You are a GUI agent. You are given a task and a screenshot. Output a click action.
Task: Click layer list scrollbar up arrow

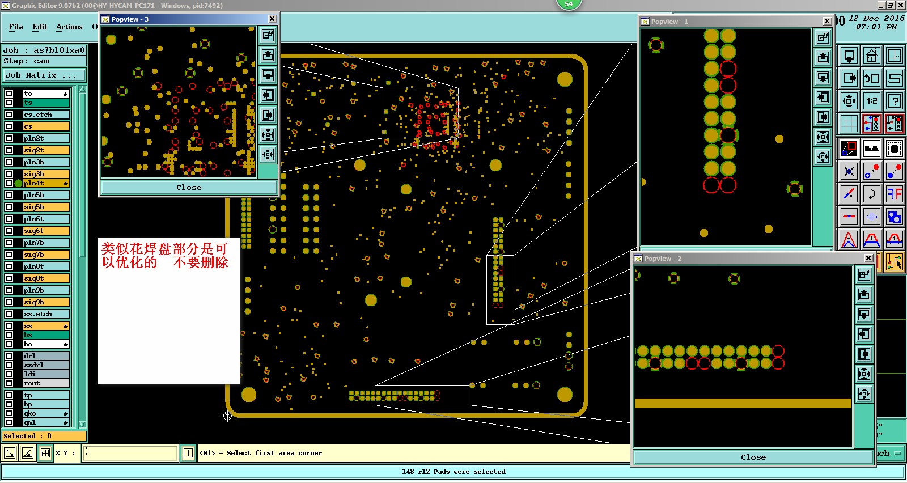82,90
